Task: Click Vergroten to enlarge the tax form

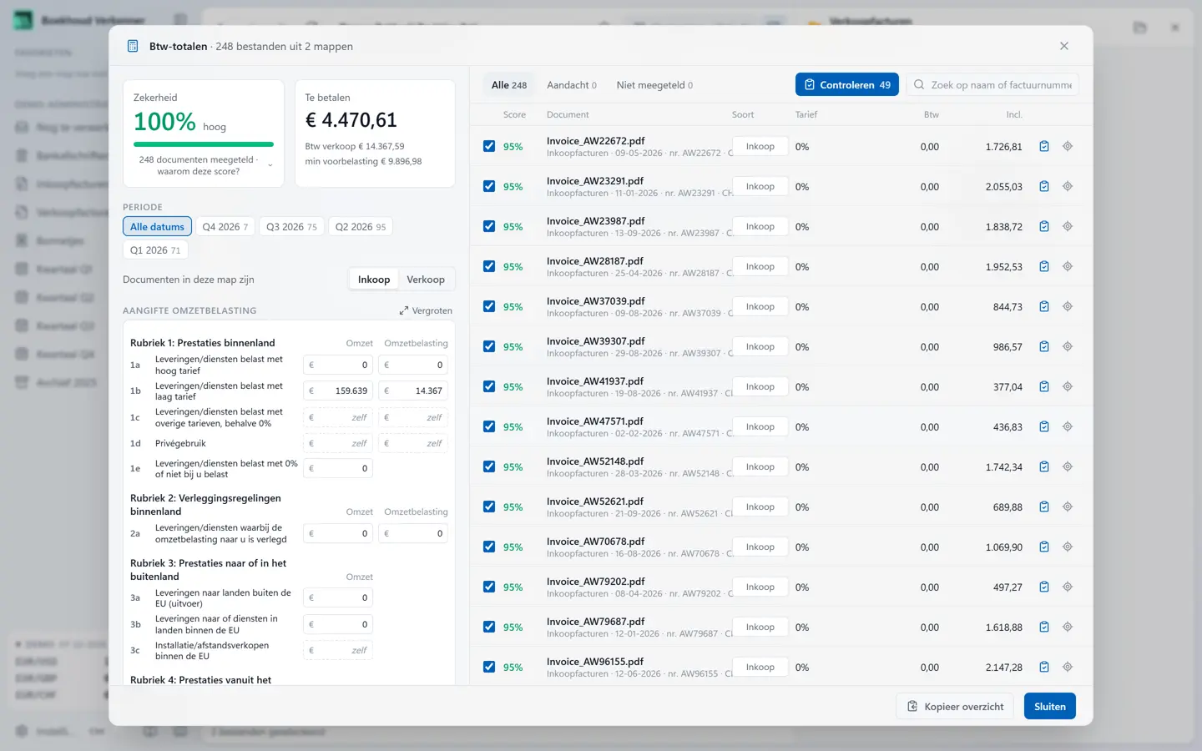Action: coord(426,310)
